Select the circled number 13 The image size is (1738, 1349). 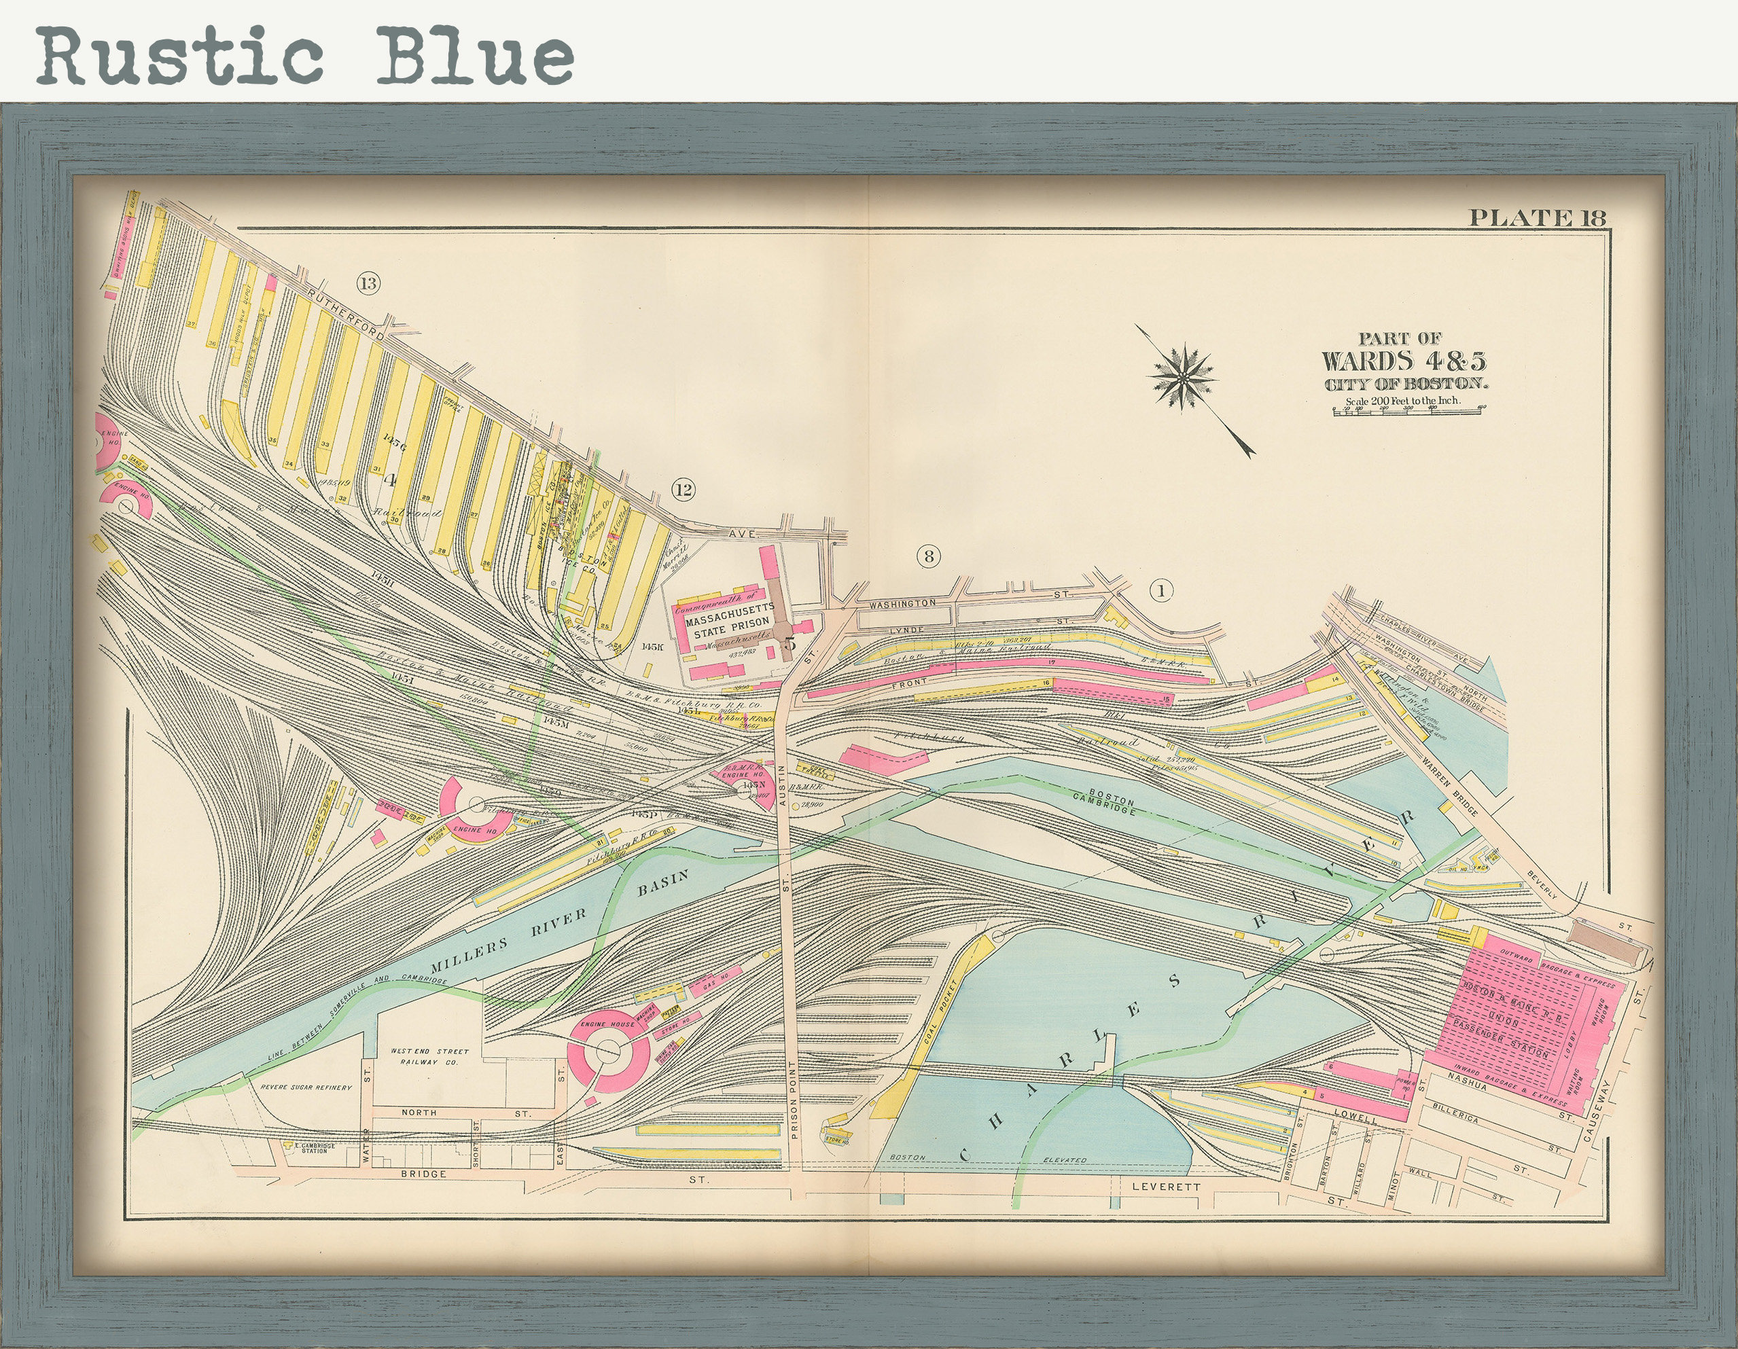pos(368,283)
